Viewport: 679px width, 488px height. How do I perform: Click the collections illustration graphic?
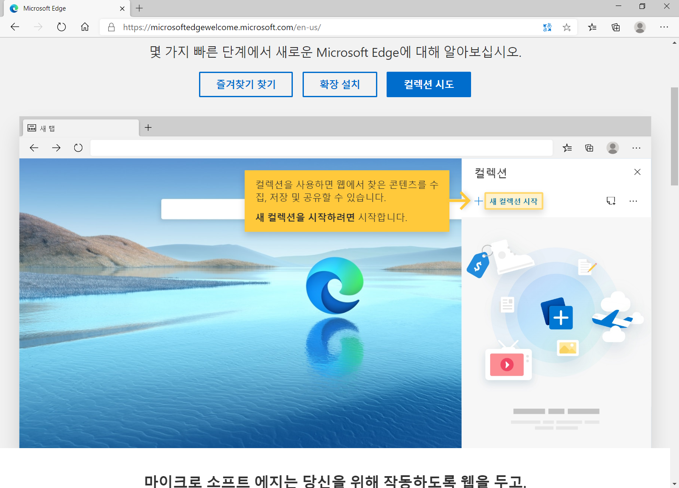555,312
